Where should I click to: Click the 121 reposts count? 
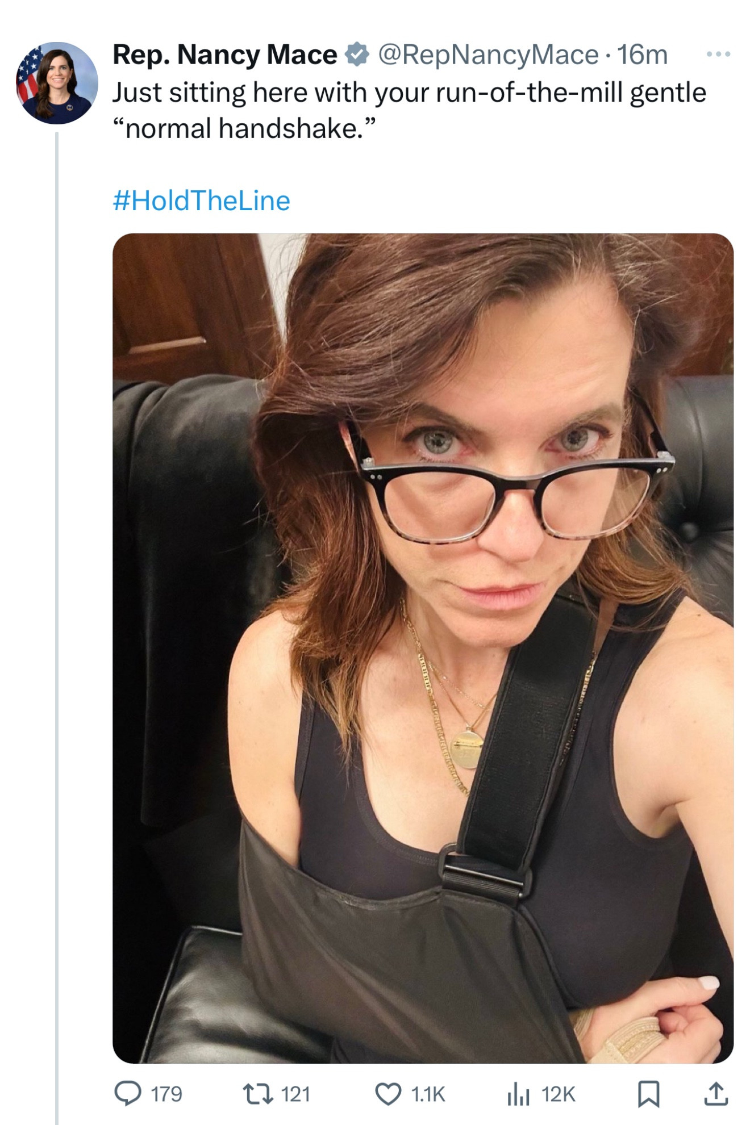pos(295,1094)
